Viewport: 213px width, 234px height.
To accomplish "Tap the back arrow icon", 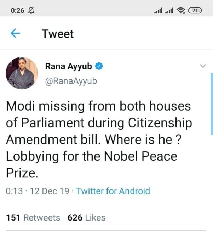I will [x=15, y=34].
